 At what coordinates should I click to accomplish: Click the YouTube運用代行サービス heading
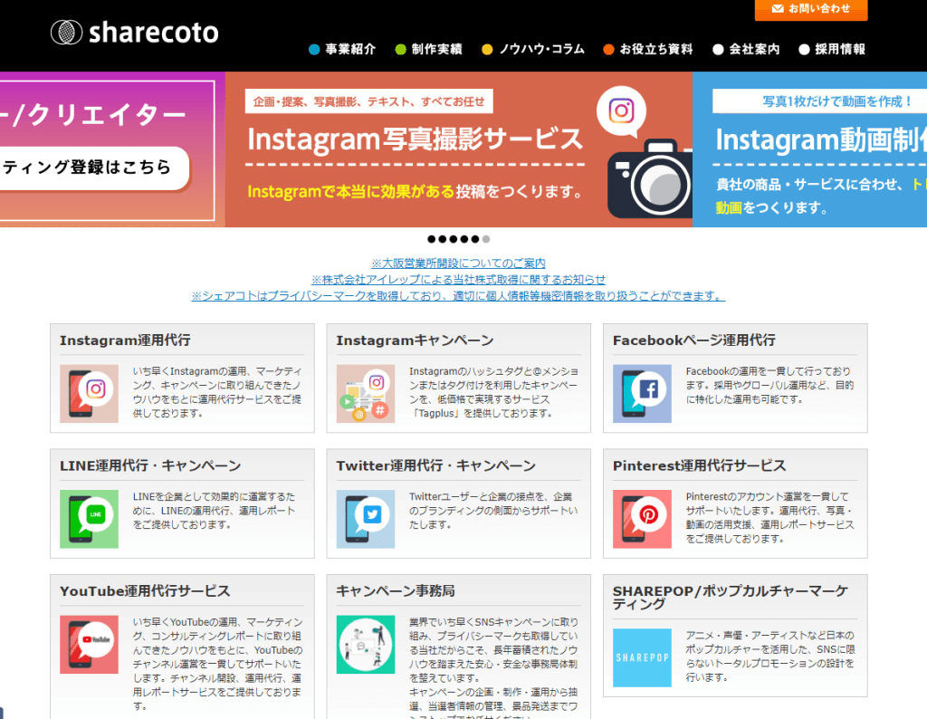click(x=145, y=591)
